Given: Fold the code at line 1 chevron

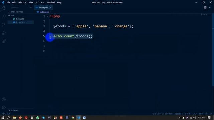Looking at the screenshot, I should tap(47, 16).
